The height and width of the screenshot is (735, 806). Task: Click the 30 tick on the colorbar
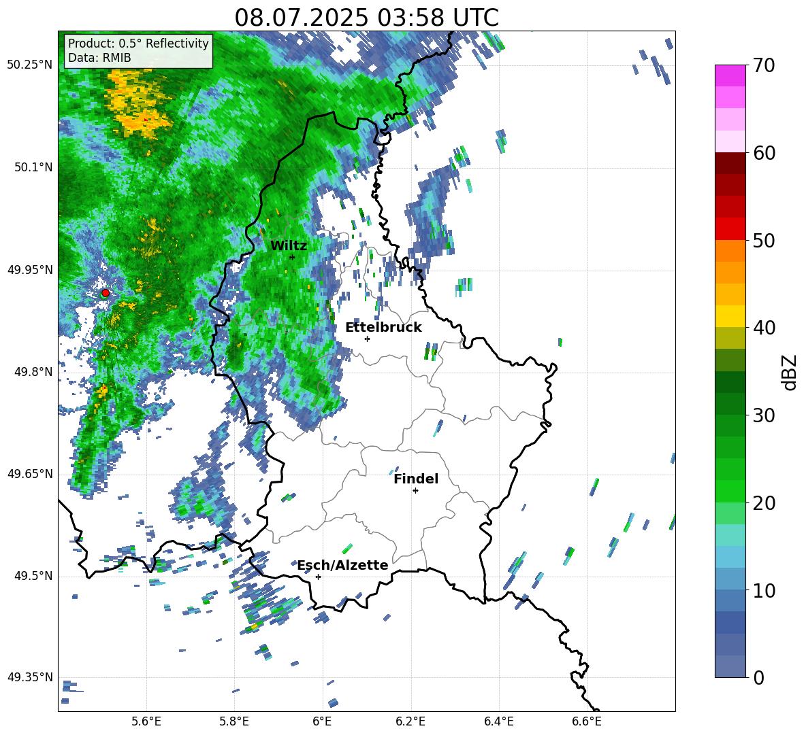pos(764,415)
